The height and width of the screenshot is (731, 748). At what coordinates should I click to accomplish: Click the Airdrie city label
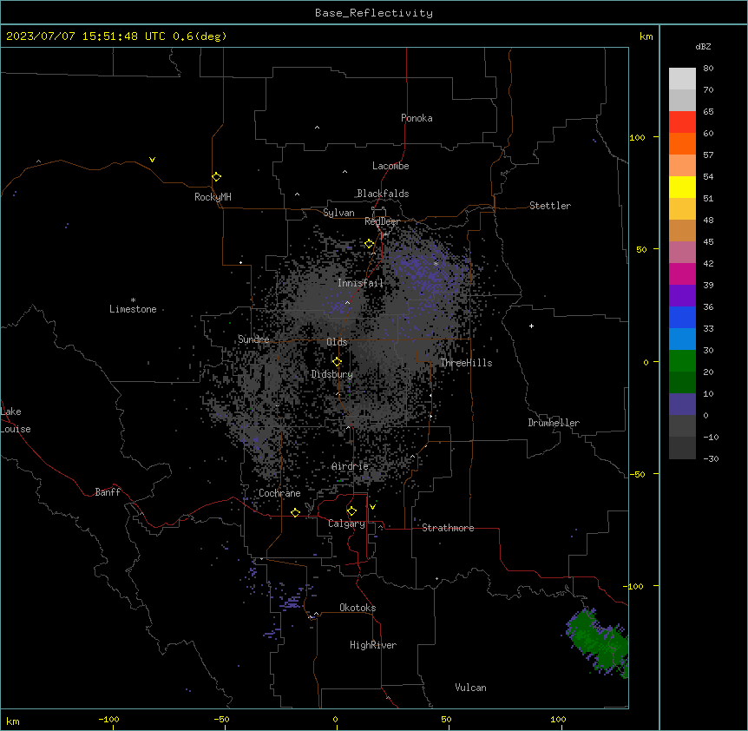(350, 466)
